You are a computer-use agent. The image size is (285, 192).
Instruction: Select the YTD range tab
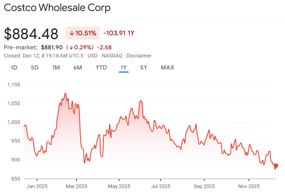click(x=101, y=68)
